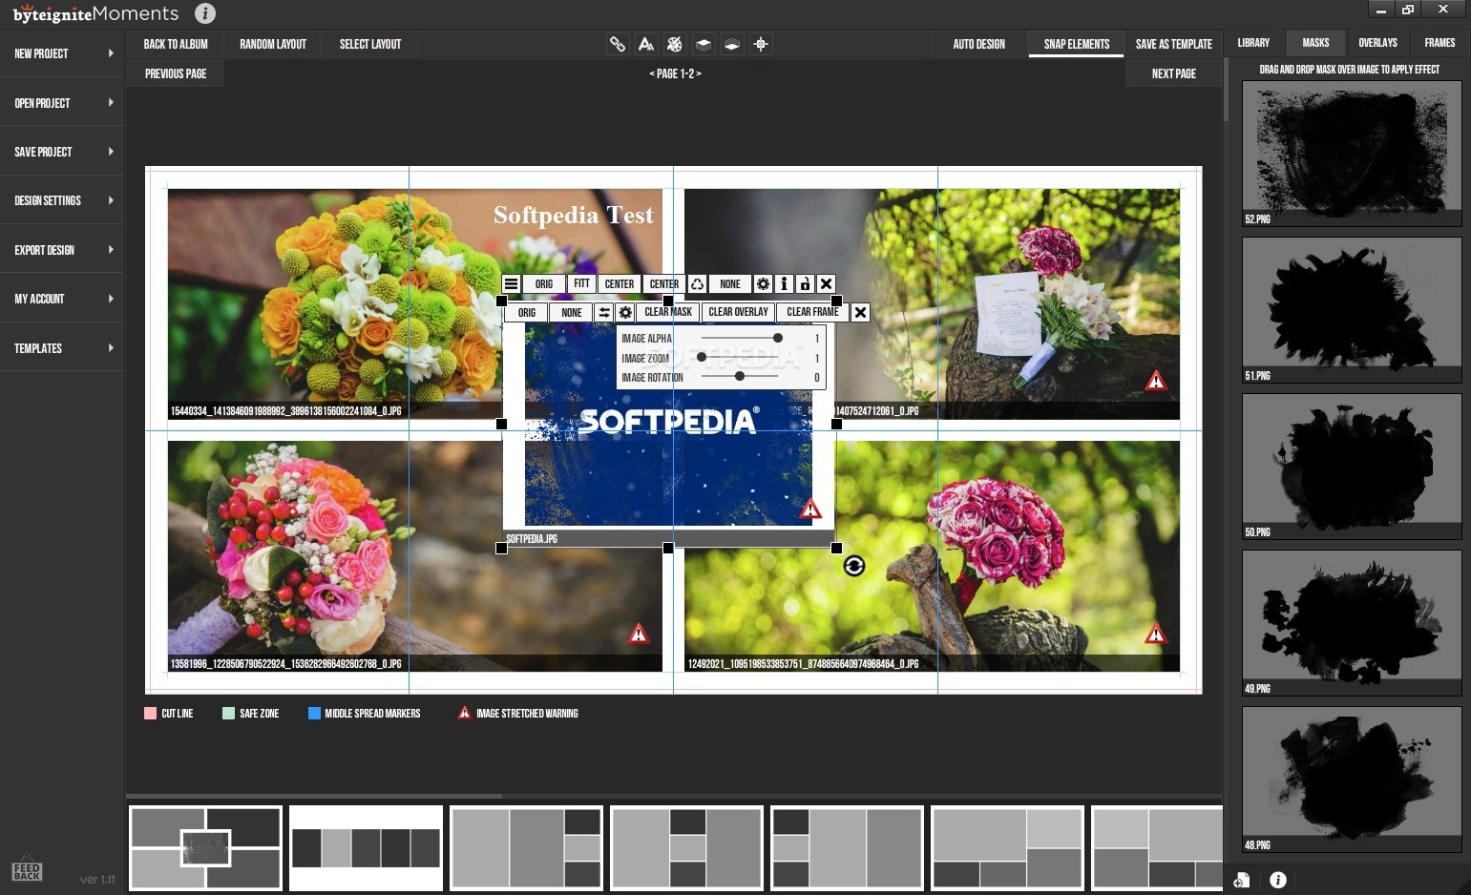Go to Previous Page
The height and width of the screenshot is (895, 1471).
(x=176, y=73)
